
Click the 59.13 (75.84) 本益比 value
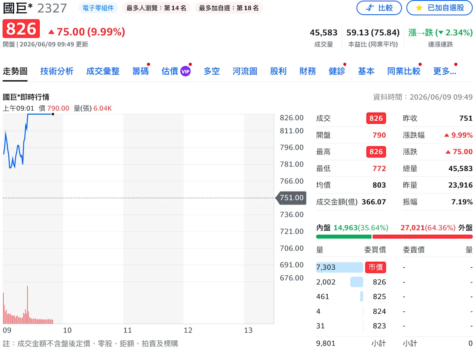point(373,33)
